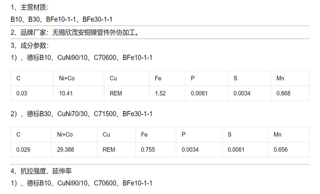
Task: Click the 10.41 Ni+Co value cell
Action: point(66,93)
